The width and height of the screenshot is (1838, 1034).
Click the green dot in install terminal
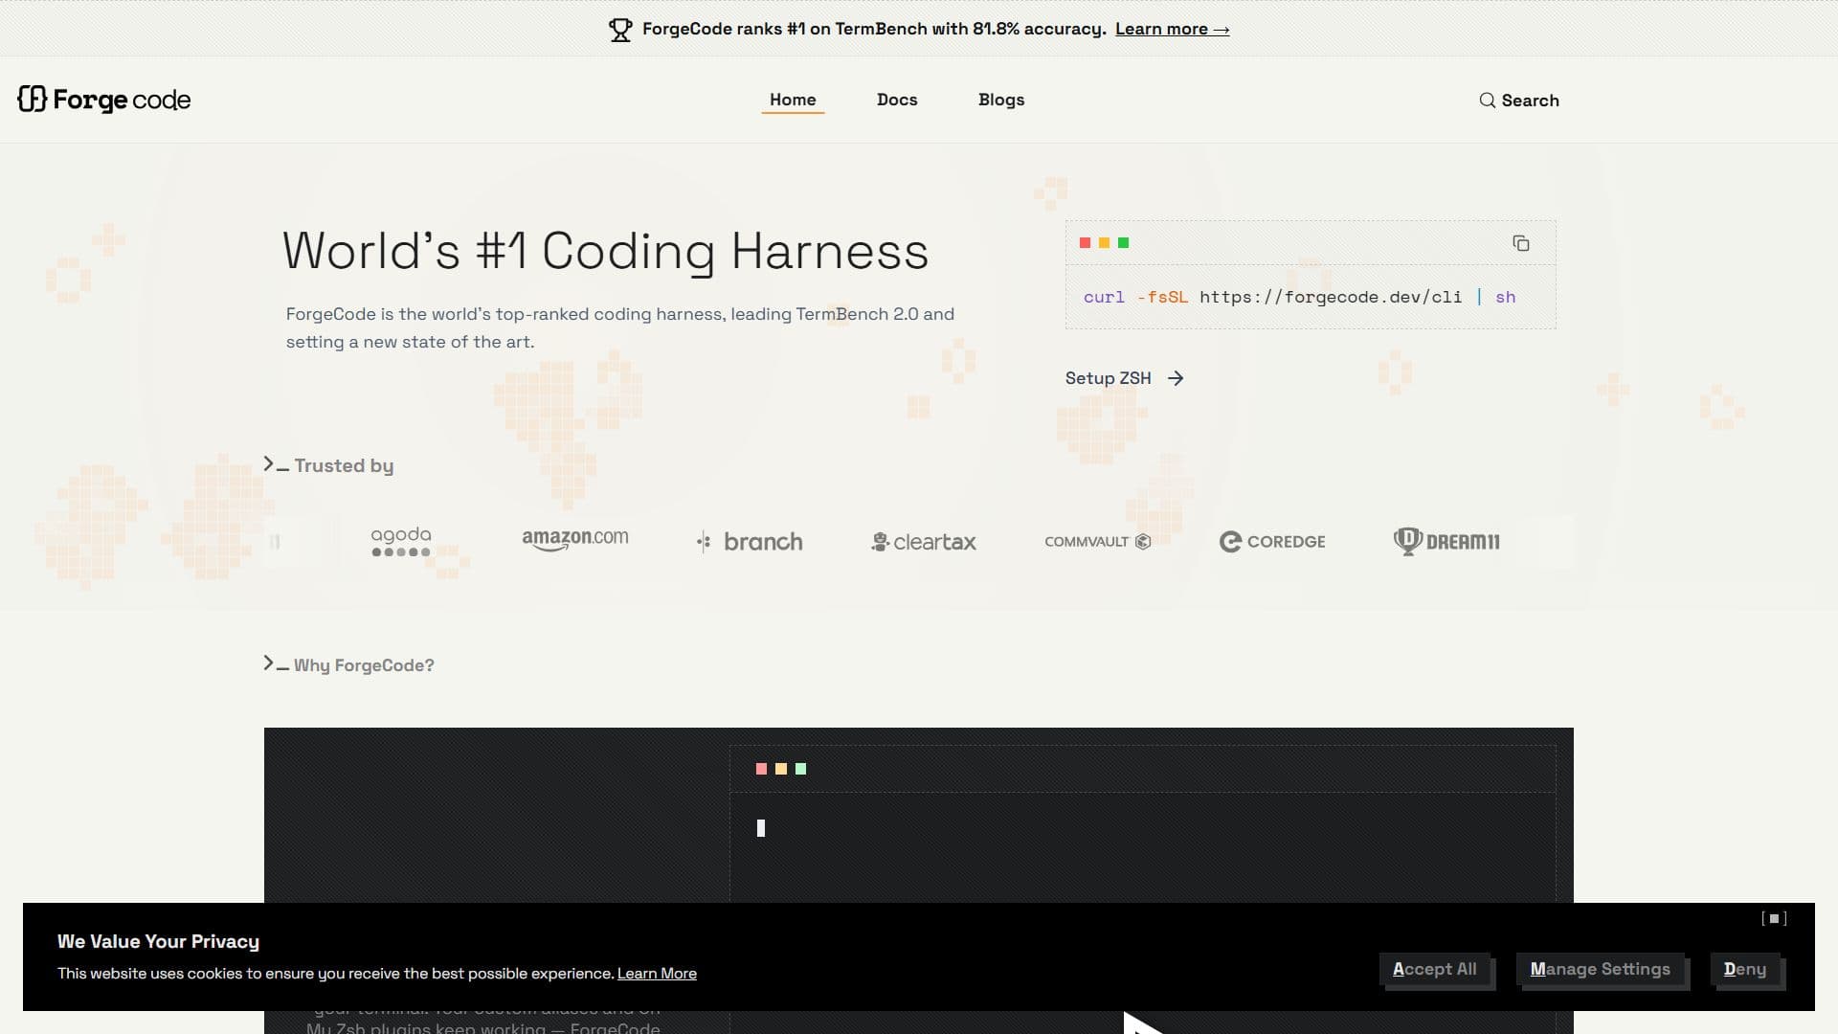(1124, 243)
